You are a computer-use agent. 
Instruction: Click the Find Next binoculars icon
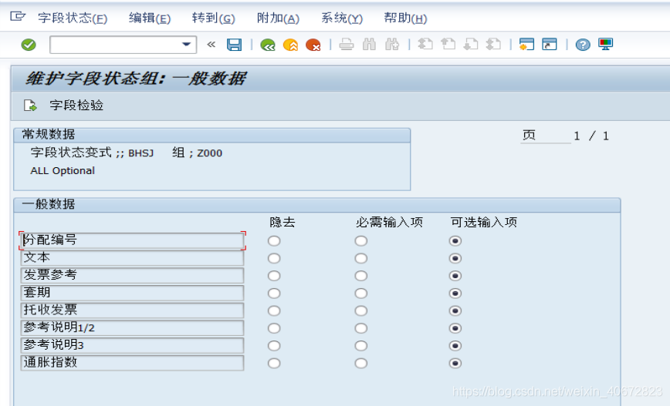point(392,45)
